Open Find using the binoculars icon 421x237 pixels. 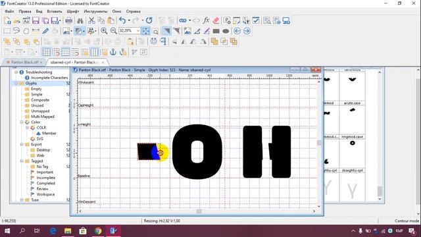(80, 20)
